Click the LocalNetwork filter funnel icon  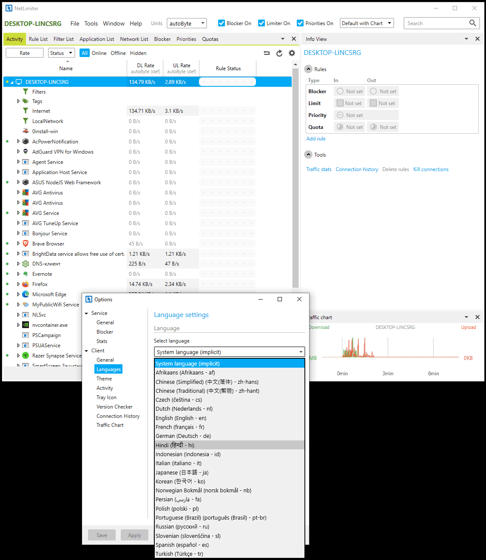[x=26, y=121]
